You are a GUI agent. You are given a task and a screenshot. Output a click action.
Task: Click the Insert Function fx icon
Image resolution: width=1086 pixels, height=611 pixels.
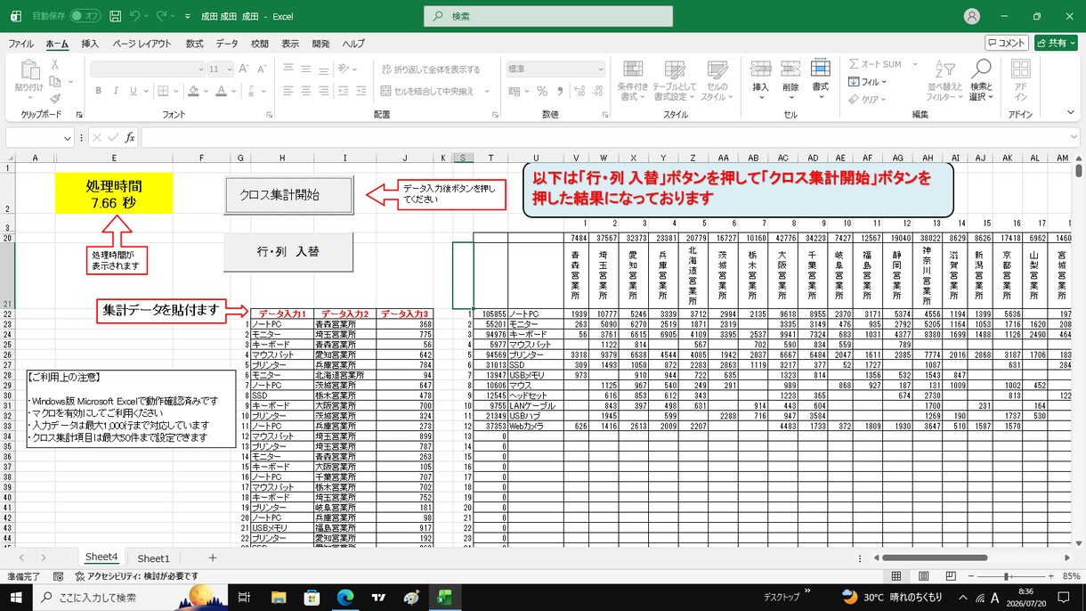click(130, 137)
